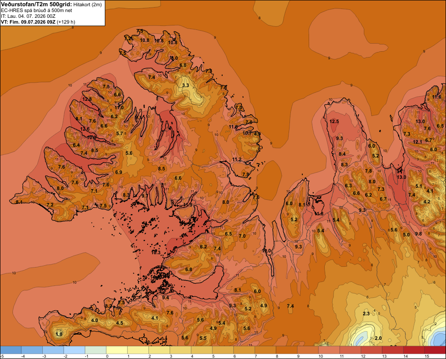This screenshot has width=446, height=359.
Task: Click the 11.9 temperature value
Action: [188, 205]
